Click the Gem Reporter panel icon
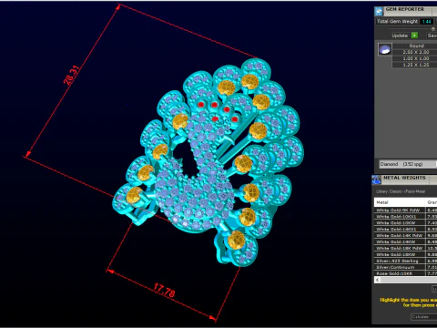The height and width of the screenshot is (328, 437). pyautogui.click(x=379, y=11)
